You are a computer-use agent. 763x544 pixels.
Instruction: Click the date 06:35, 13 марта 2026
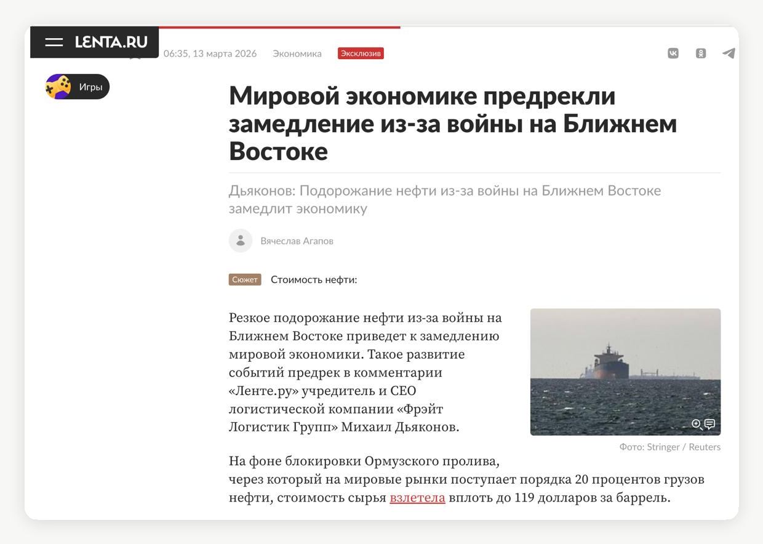210,54
